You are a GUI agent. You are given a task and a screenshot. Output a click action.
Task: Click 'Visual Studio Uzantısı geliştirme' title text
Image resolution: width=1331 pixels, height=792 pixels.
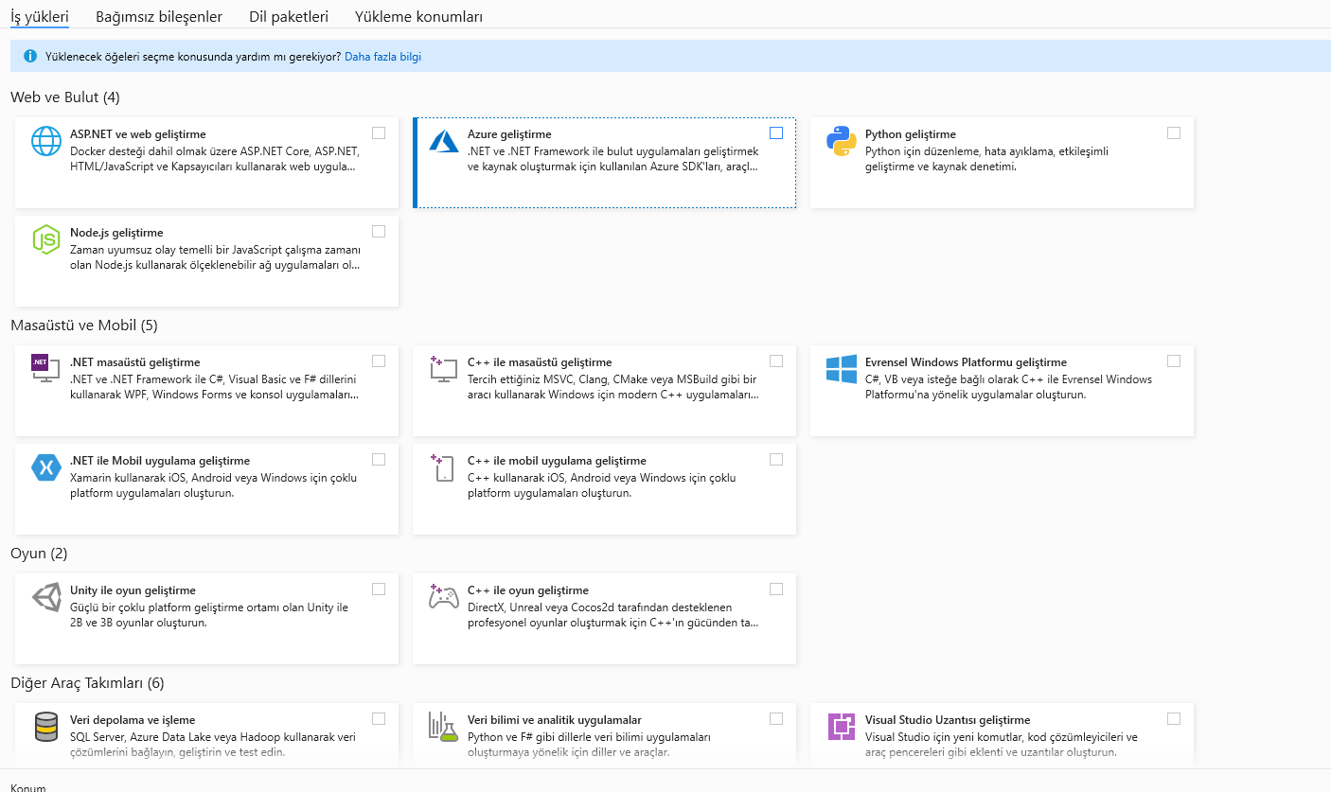point(948,720)
